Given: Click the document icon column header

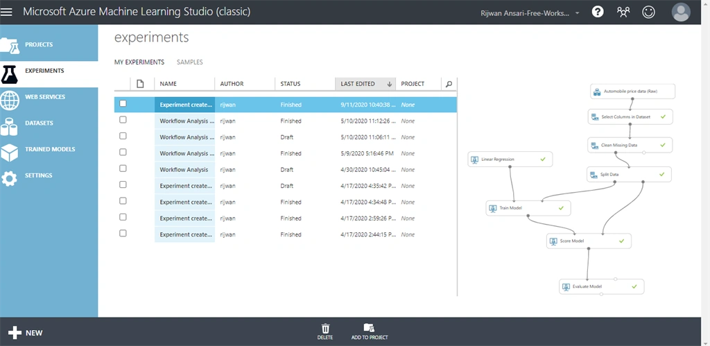Looking at the screenshot, I should [140, 84].
